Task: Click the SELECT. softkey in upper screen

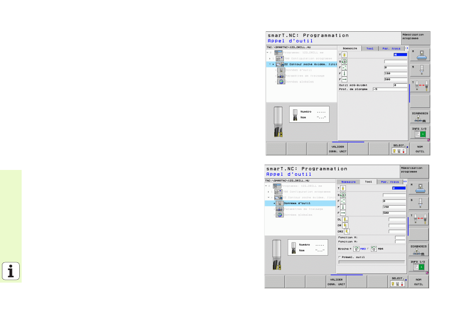Action: coord(399,149)
